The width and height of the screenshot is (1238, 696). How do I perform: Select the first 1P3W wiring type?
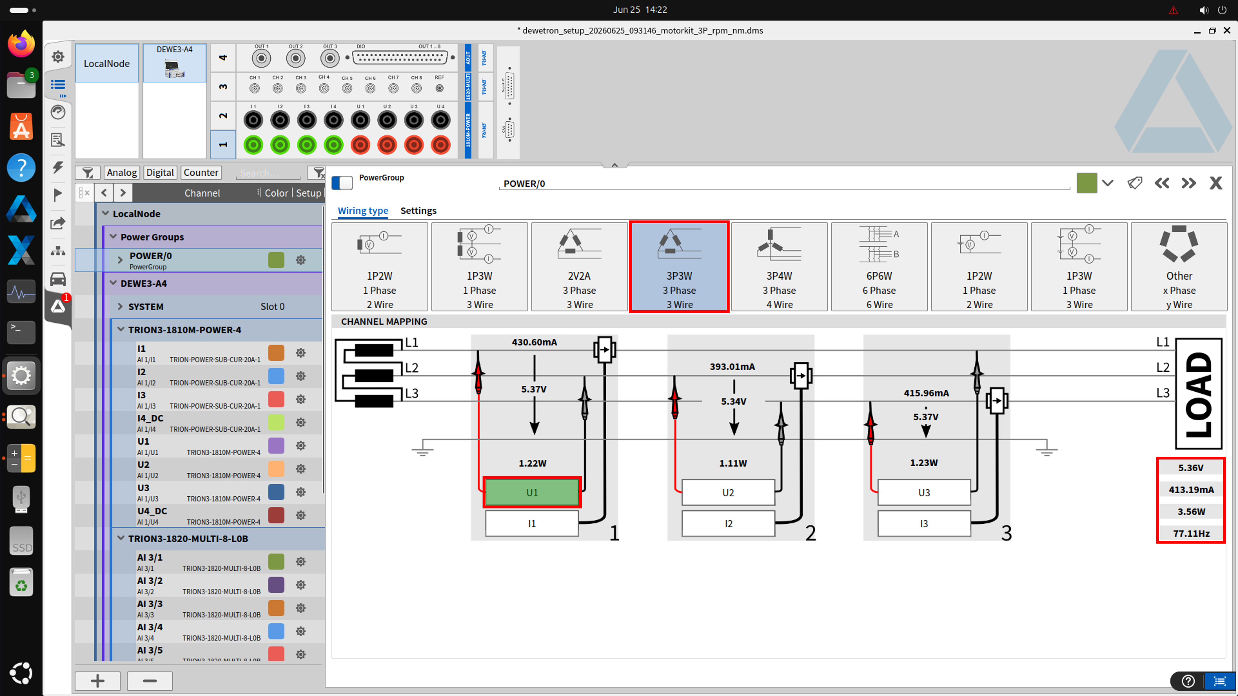(x=480, y=267)
